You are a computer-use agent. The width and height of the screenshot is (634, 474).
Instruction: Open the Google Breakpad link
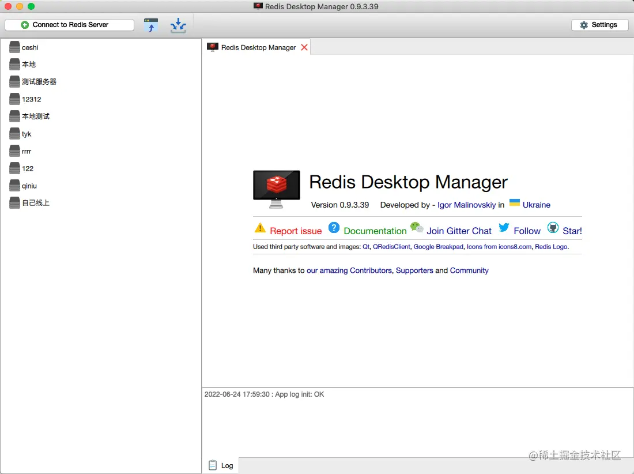tap(438, 247)
